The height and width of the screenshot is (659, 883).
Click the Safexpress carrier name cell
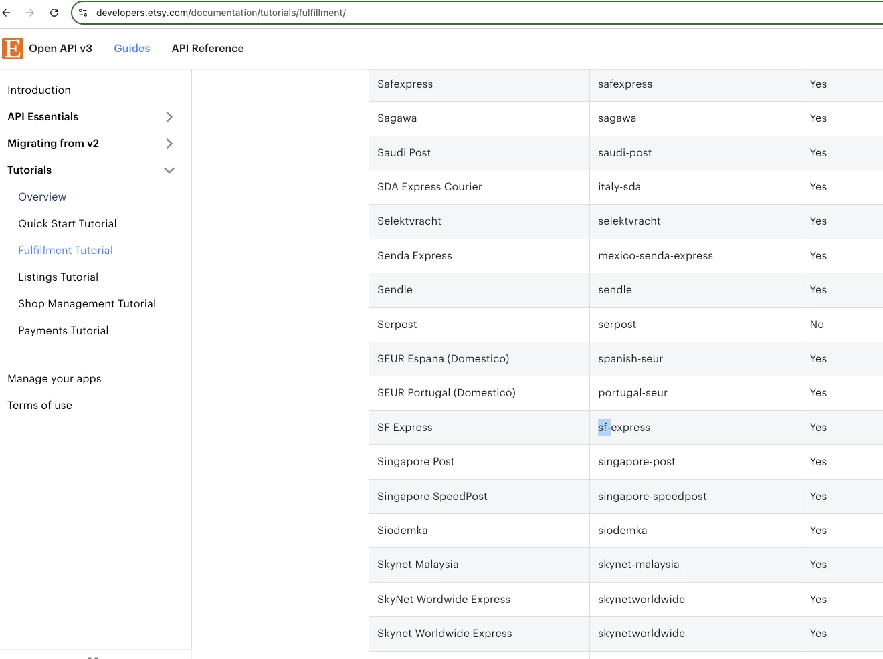479,84
